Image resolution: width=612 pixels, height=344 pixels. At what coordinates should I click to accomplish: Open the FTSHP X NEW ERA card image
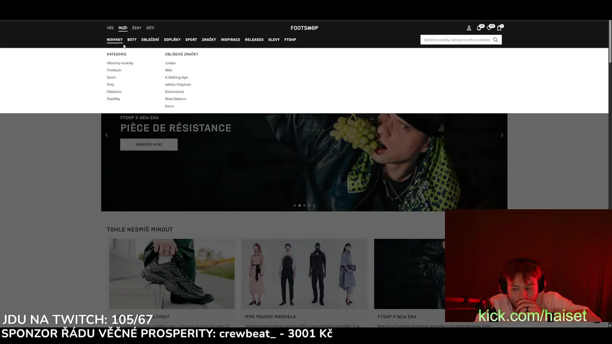pos(409,274)
